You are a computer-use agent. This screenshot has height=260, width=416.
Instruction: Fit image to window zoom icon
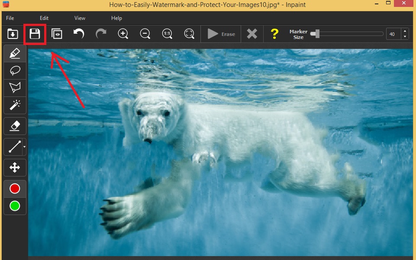(x=189, y=34)
